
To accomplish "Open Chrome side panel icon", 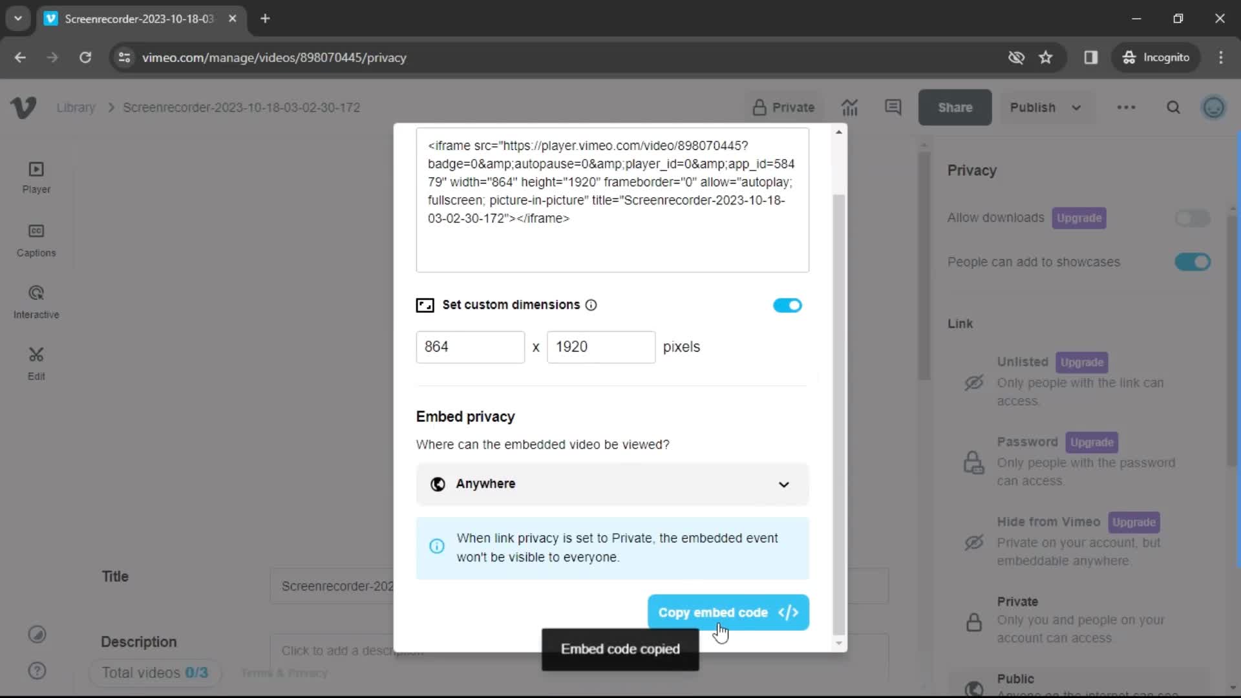I will [1091, 58].
